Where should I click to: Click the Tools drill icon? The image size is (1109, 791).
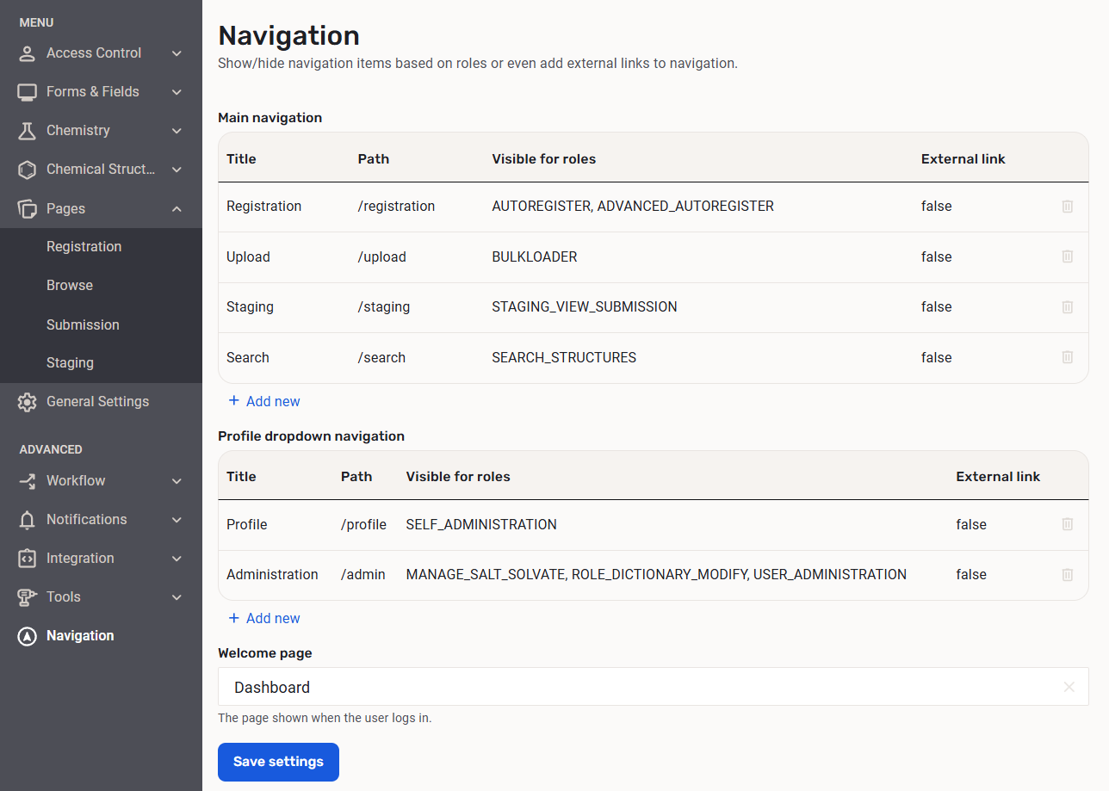28,597
